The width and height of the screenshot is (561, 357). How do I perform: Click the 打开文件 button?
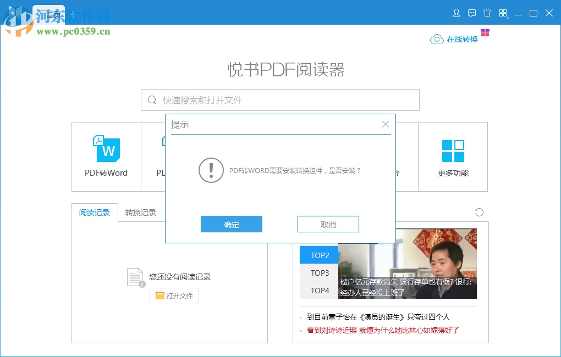(174, 295)
